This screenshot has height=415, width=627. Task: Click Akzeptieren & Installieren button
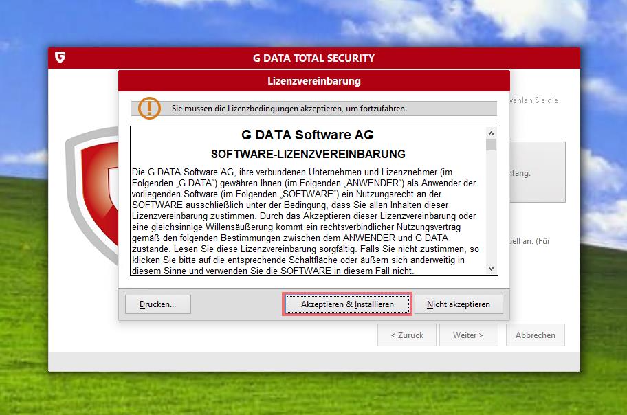pyautogui.click(x=347, y=304)
